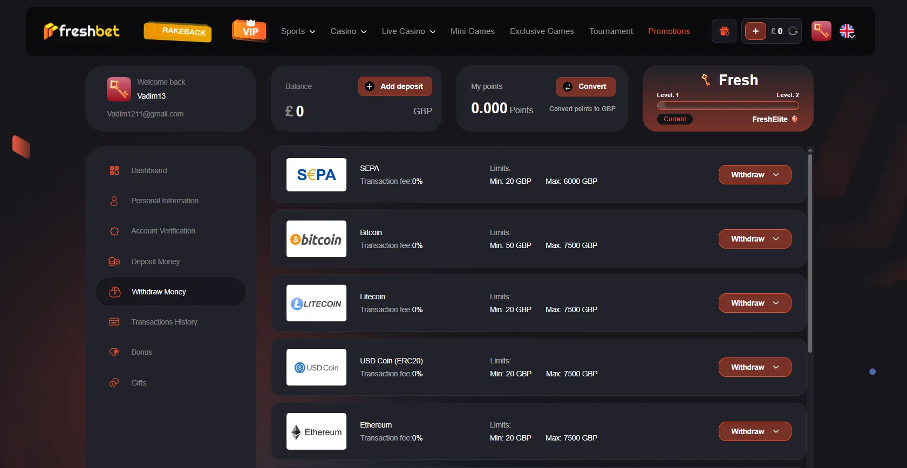Click the freshbet logo
This screenshot has height=468, width=907.
pyautogui.click(x=81, y=31)
